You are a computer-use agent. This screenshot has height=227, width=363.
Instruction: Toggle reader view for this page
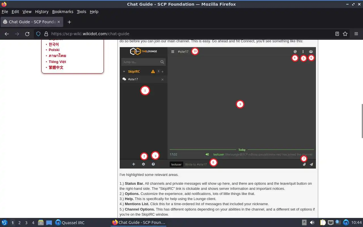point(337,34)
